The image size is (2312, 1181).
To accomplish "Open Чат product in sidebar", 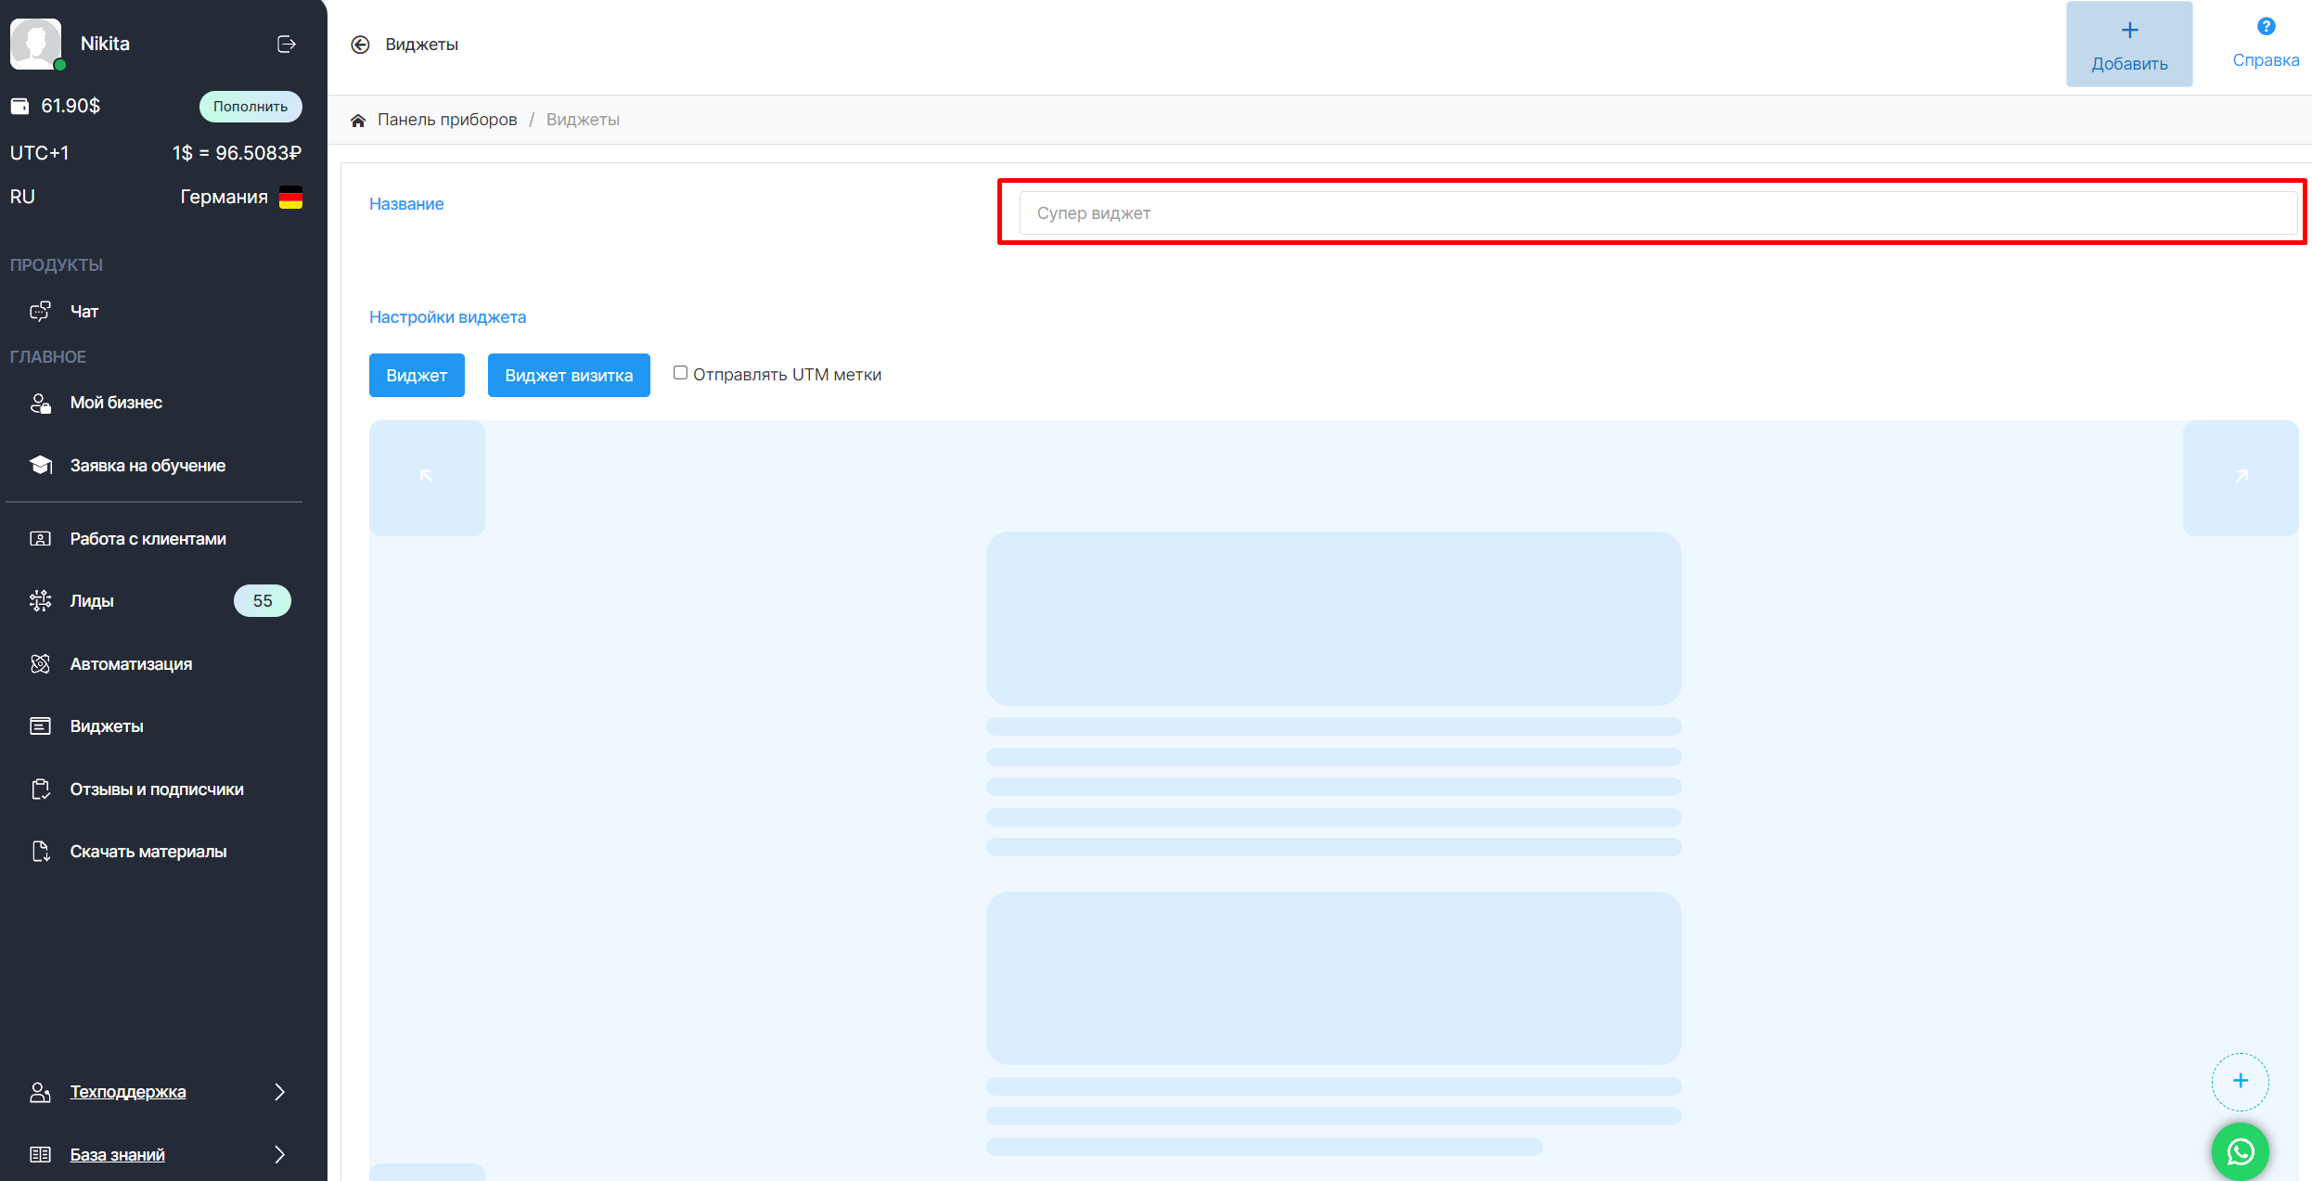I will 83,312.
